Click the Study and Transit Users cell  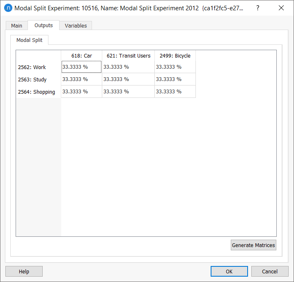[x=128, y=79]
